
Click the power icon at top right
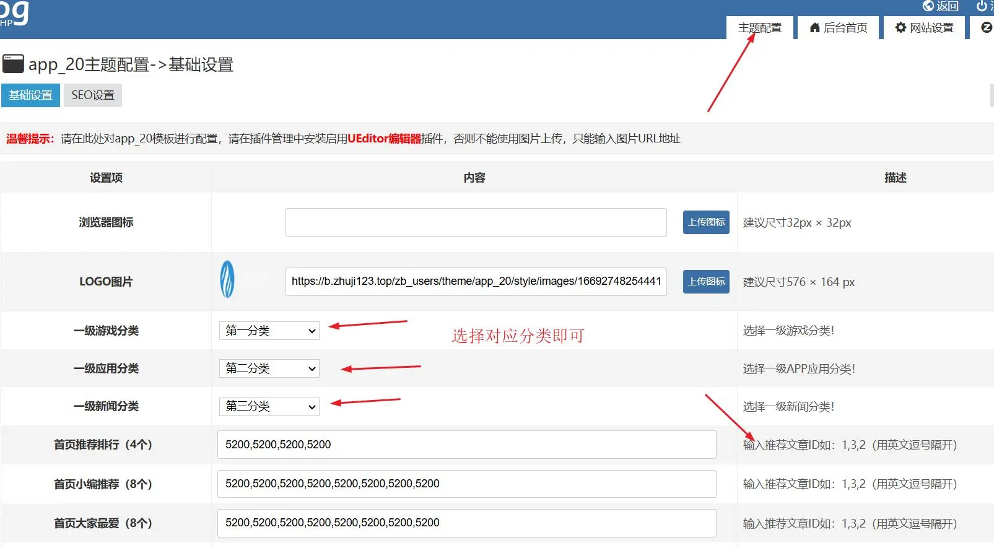[982, 6]
